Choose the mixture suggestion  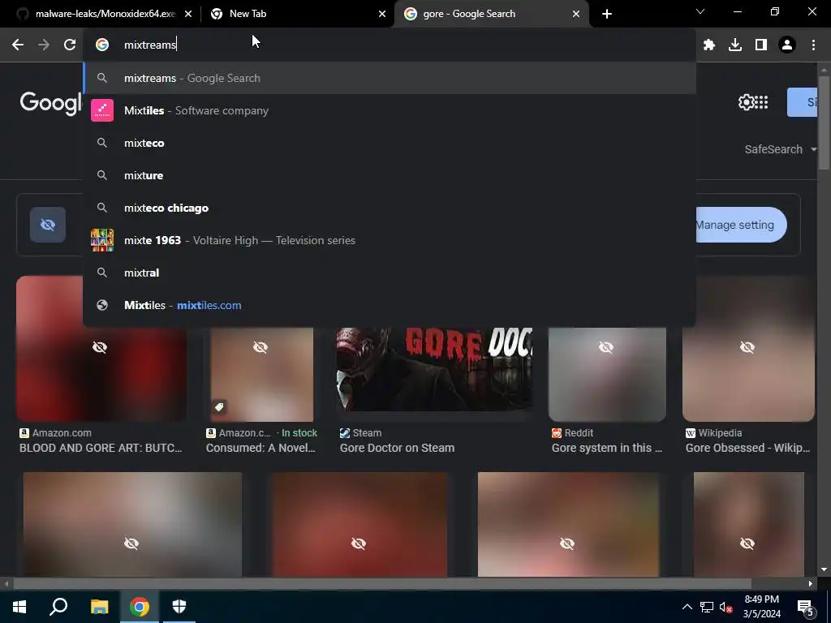point(390,175)
